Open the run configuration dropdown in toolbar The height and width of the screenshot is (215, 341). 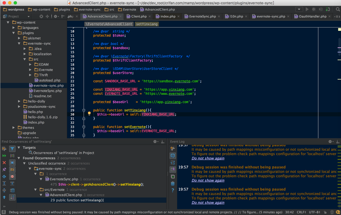[x=299, y=9]
